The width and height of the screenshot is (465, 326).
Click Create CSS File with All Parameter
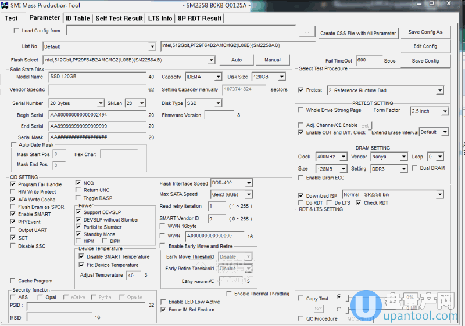(x=358, y=33)
